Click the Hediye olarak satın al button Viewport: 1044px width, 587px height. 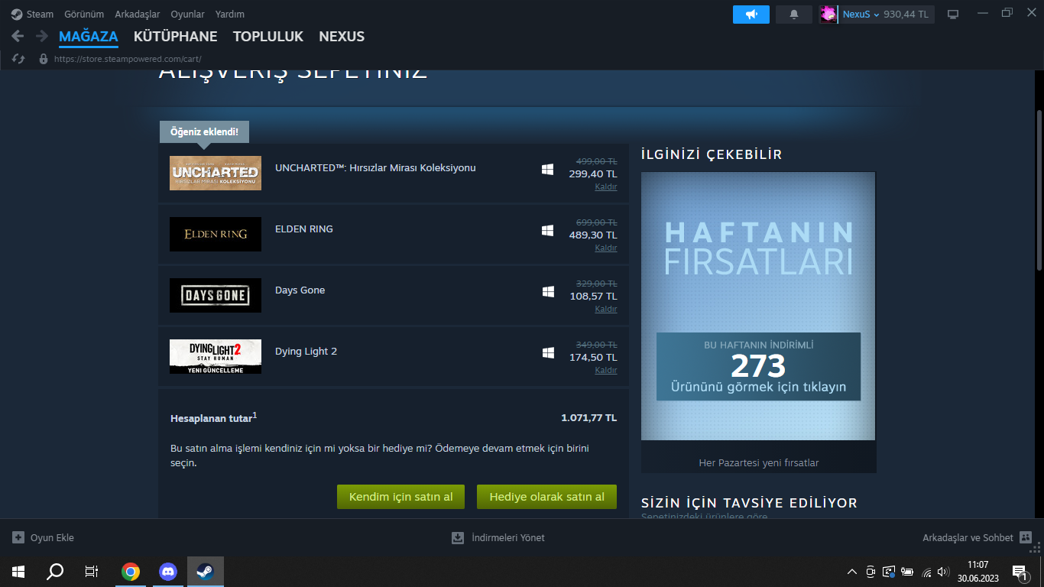coord(547,497)
